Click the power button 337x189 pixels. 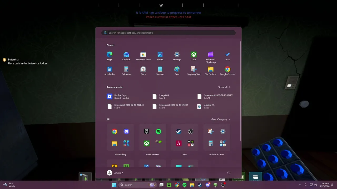[229, 173]
